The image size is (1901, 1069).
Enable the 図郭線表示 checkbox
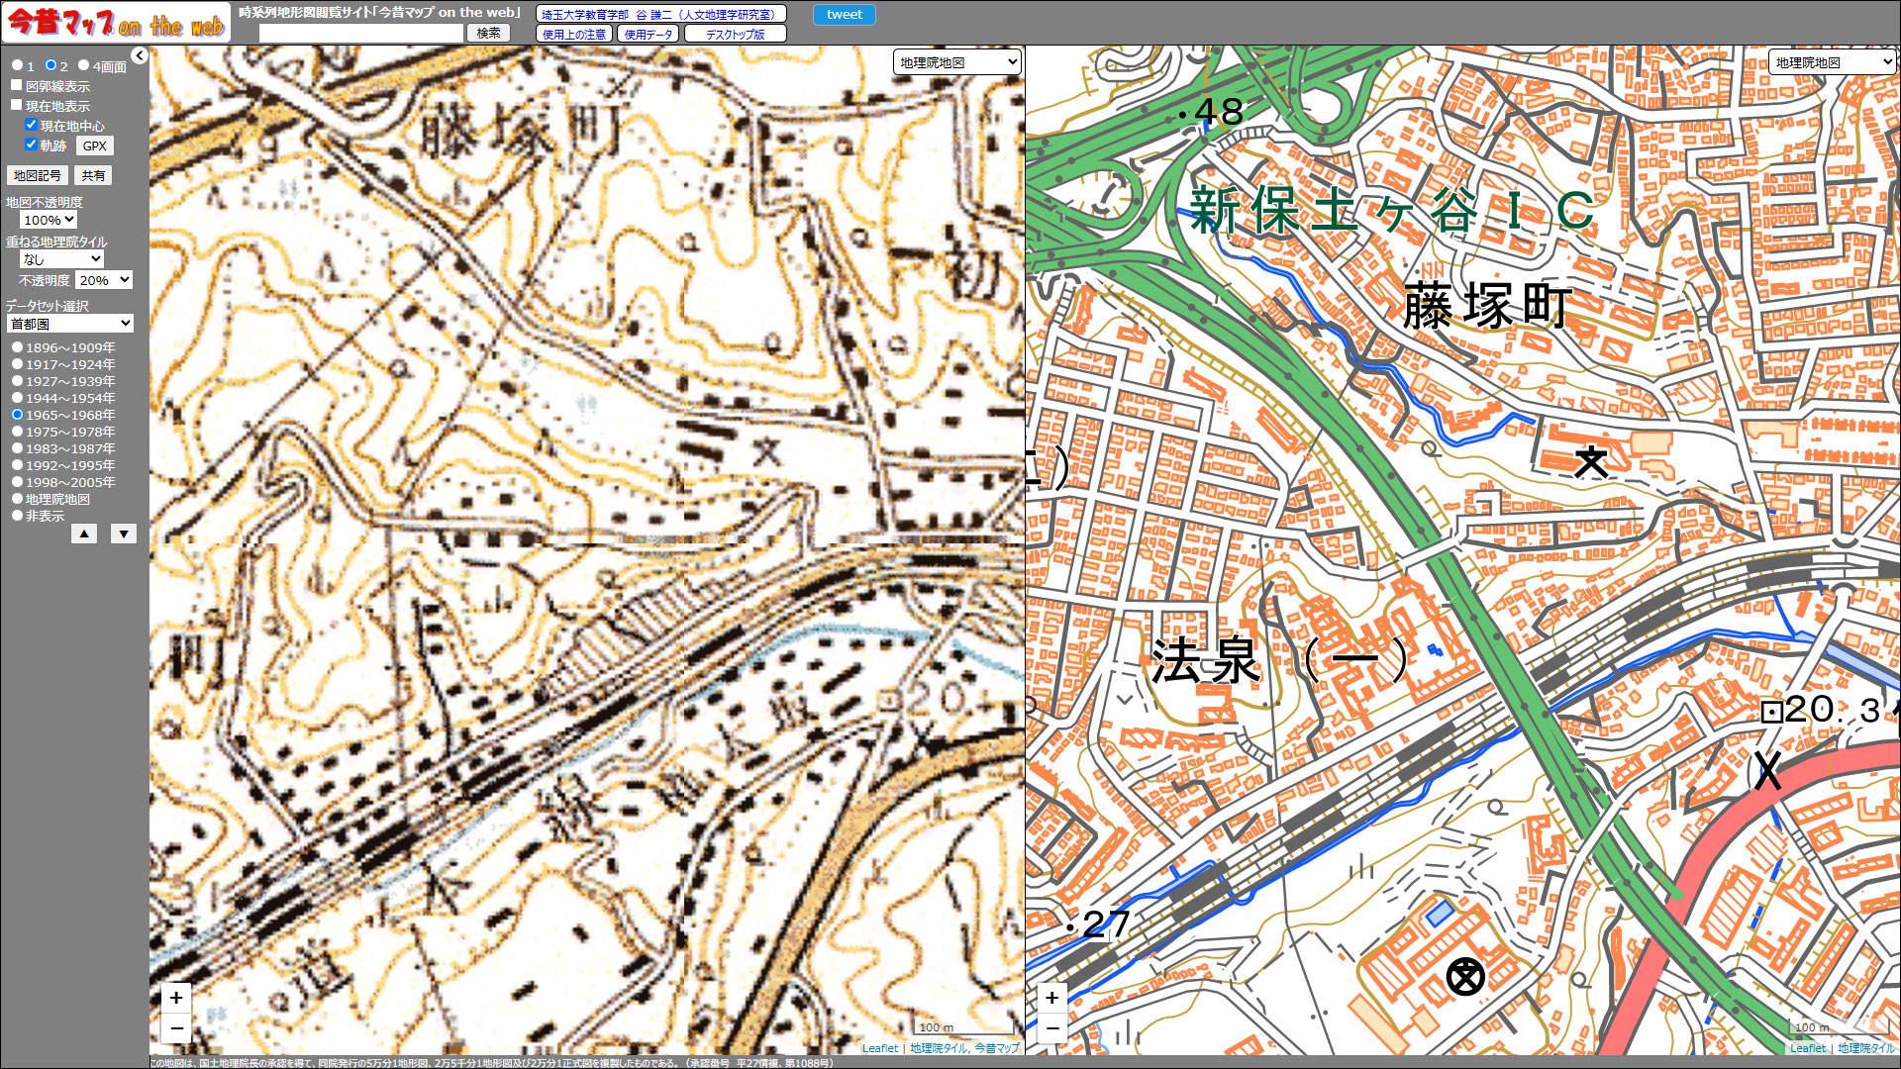point(17,86)
